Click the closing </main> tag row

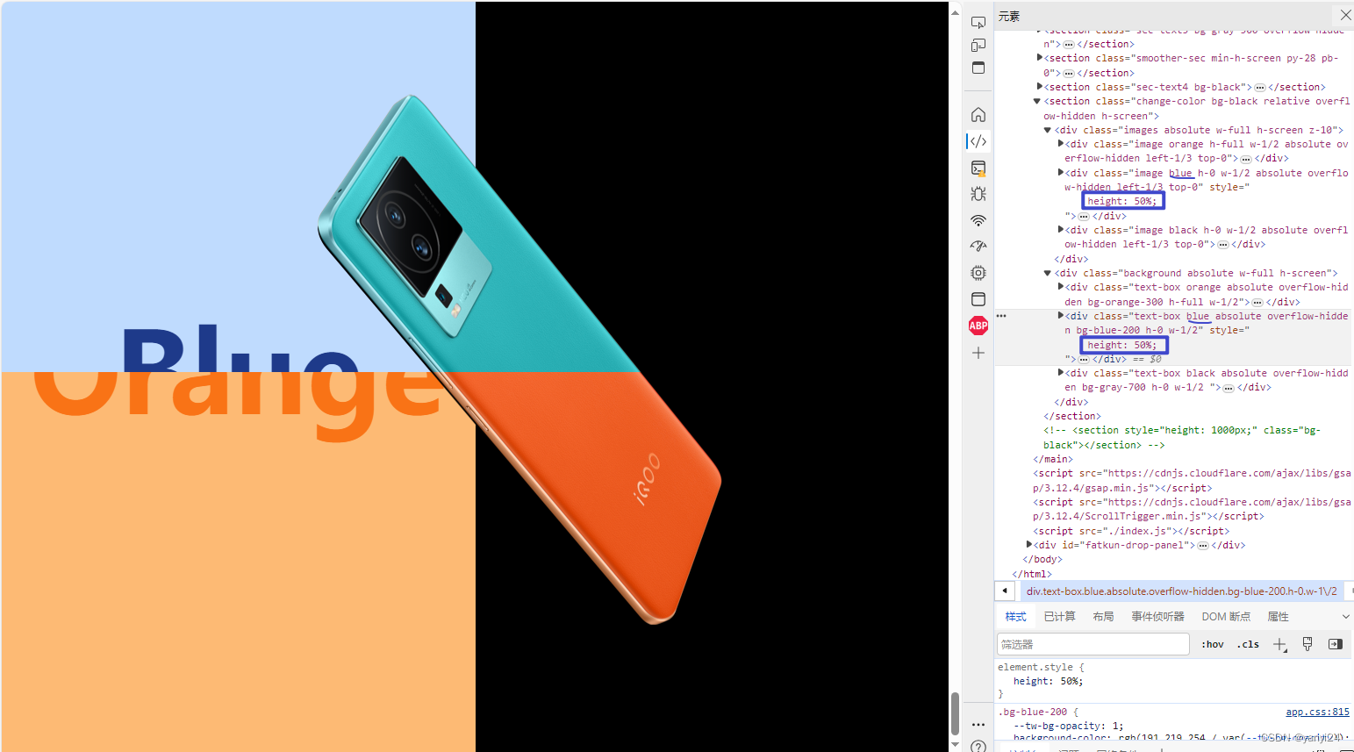point(1053,459)
